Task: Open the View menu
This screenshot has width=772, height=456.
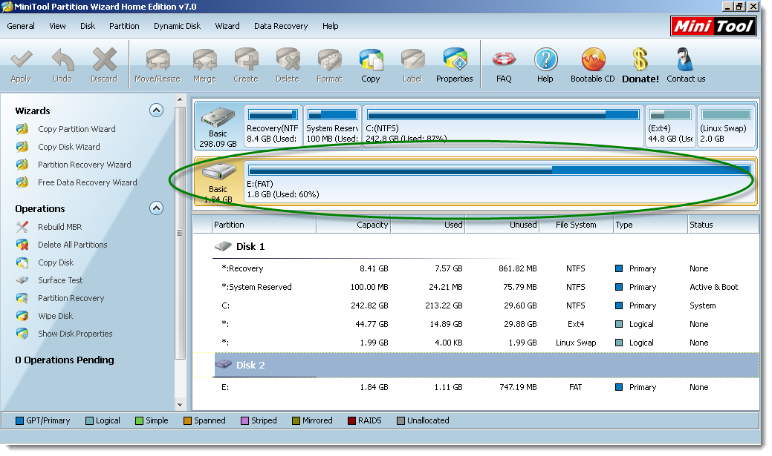Action: tap(57, 26)
